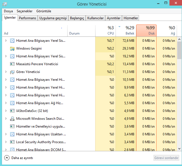Image resolution: width=182 pixels, height=166 pixels.
Task: Go to the Hizmetler tab
Action: pos(131,18)
